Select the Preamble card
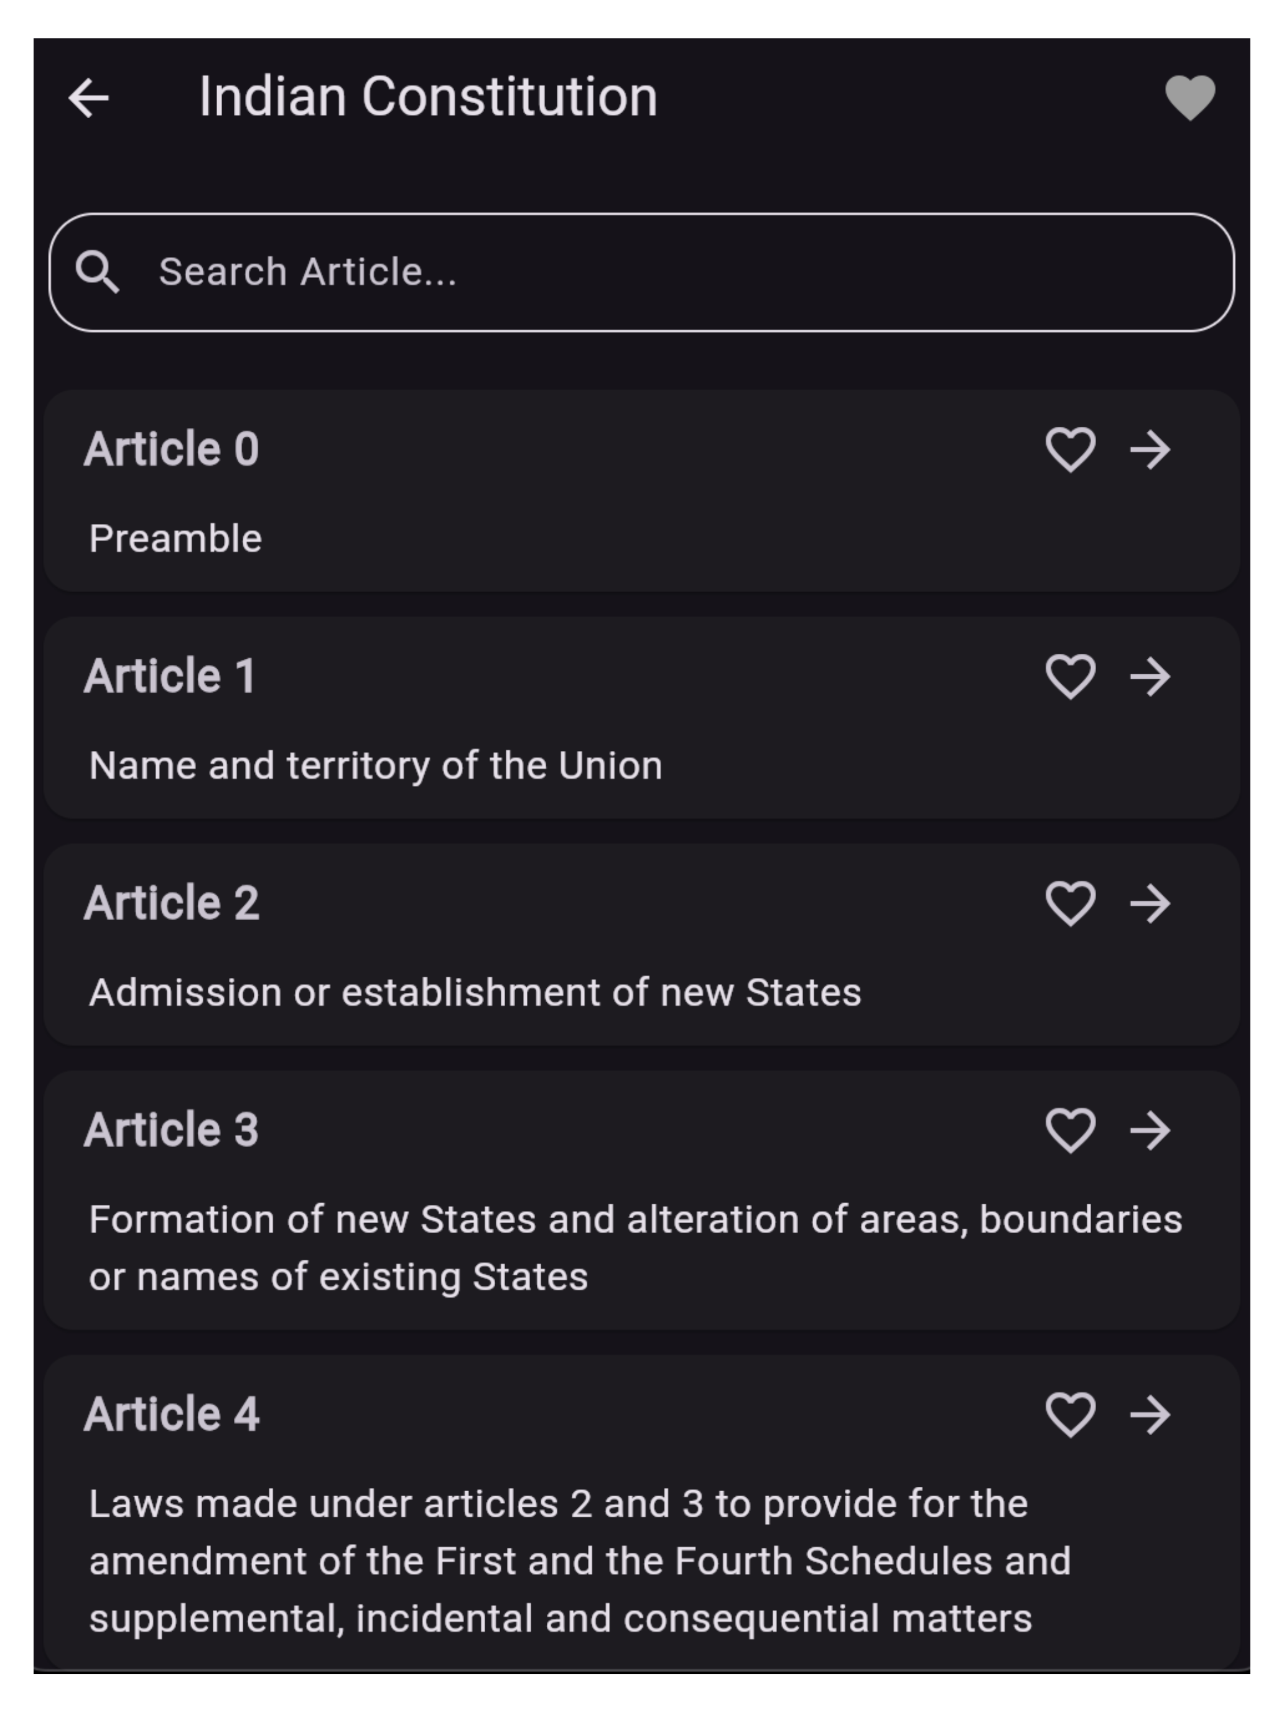 coord(641,491)
